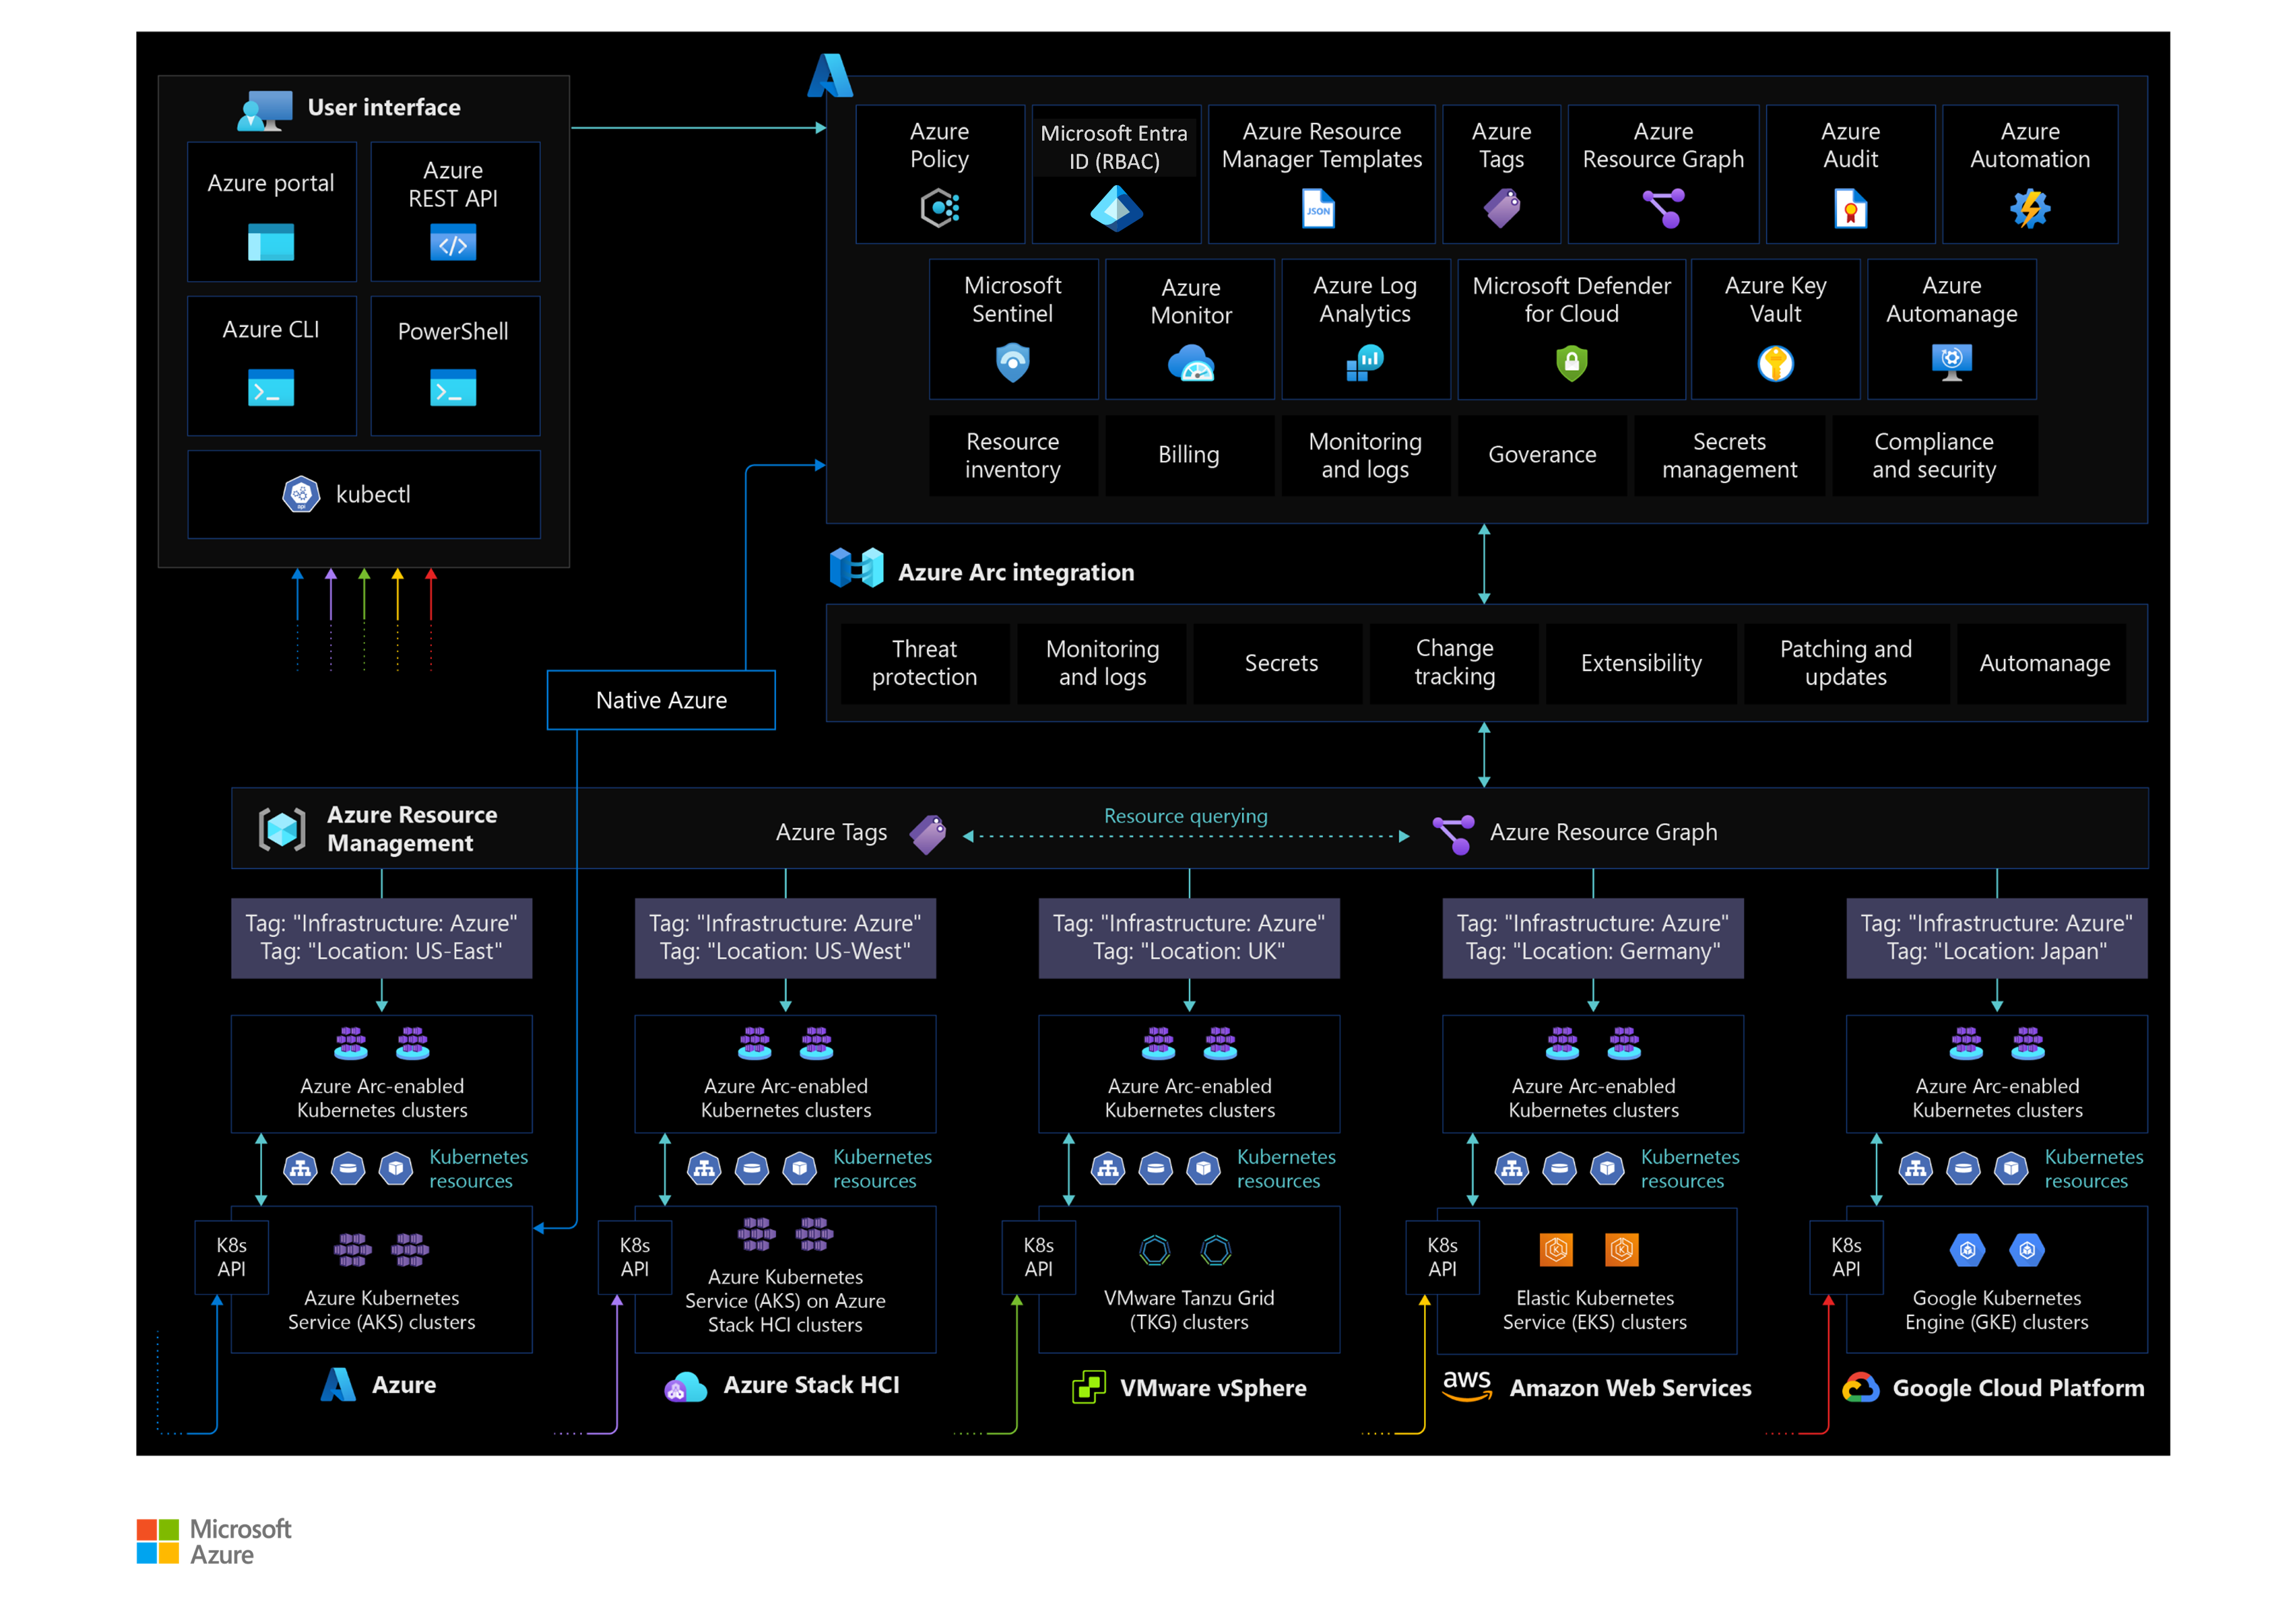This screenshot has height=1608, width=2296.
Task: Click the Azure Audit certificate icon
Action: pos(1850,209)
